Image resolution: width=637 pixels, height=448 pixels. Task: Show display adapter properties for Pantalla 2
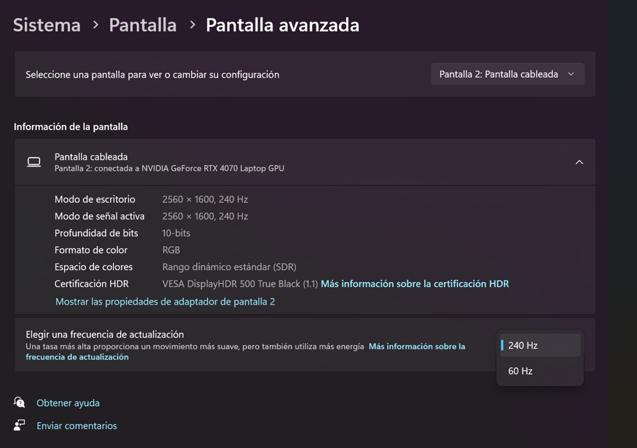tap(165, 302)
